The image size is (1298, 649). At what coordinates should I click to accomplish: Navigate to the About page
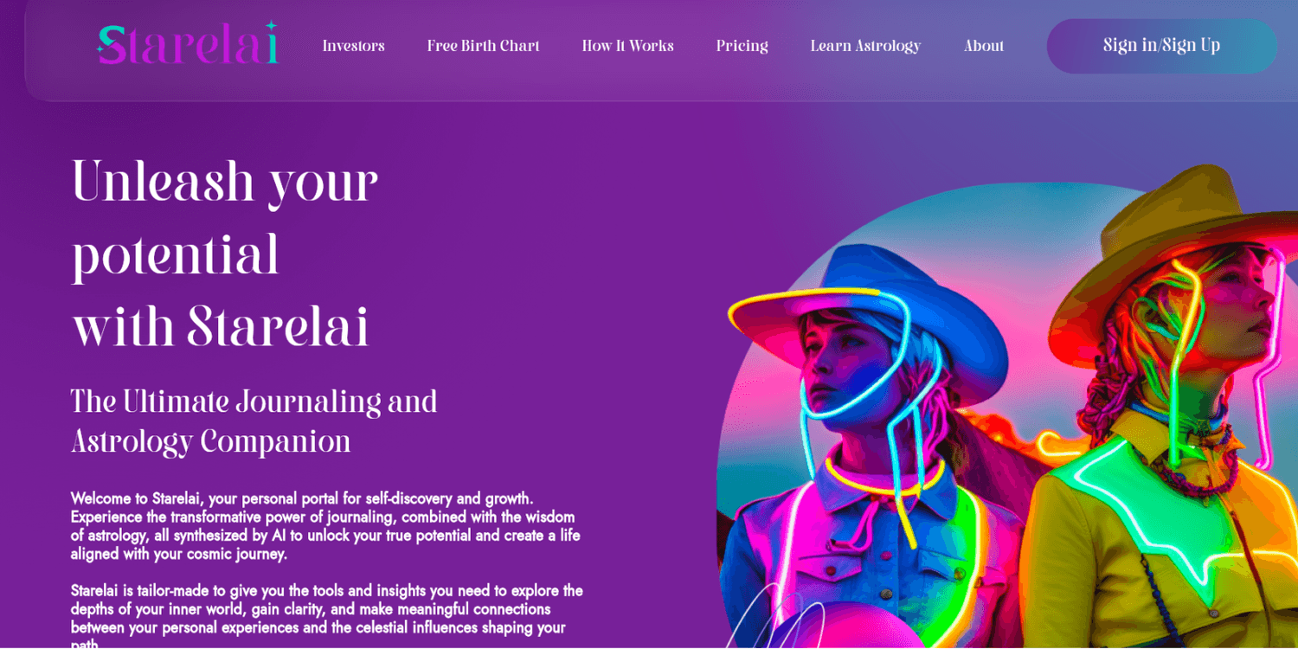(x=984, y=46)
